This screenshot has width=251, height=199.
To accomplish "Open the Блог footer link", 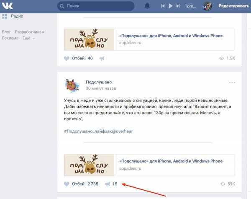I will [6, 32].
